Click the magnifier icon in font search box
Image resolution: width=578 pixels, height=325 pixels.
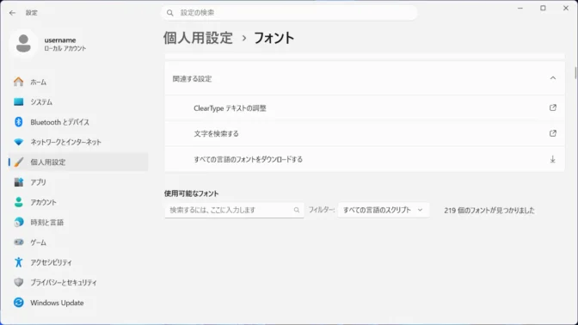click(297, 210)
